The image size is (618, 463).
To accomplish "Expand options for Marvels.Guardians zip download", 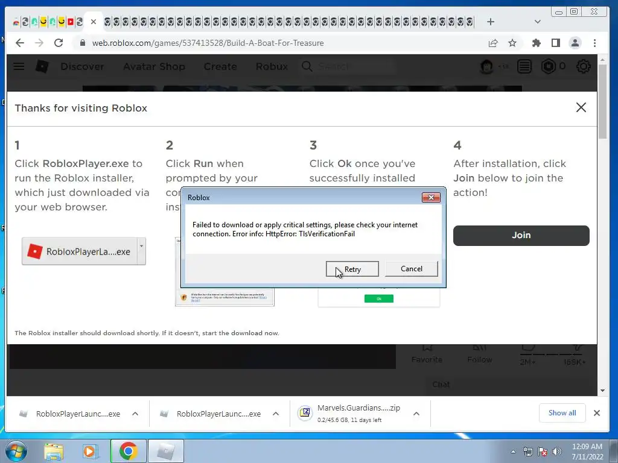I will coord(416,414).
